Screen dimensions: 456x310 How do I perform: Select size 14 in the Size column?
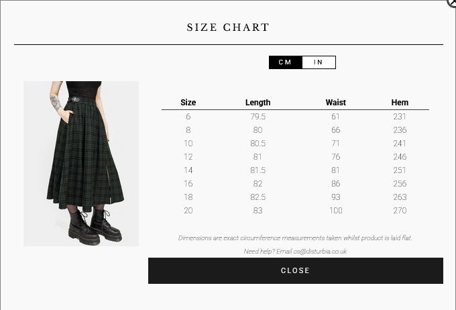[188, 170]
